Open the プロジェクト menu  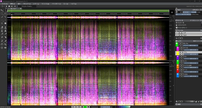tap(27, 4)
